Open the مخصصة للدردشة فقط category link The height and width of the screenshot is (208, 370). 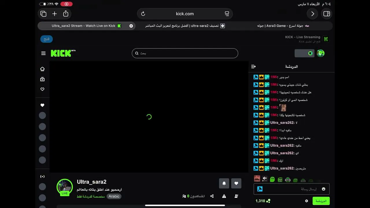pos(91,196)
